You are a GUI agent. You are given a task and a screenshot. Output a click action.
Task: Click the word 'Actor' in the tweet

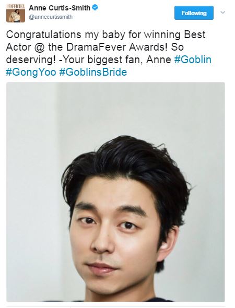(18, 47)
